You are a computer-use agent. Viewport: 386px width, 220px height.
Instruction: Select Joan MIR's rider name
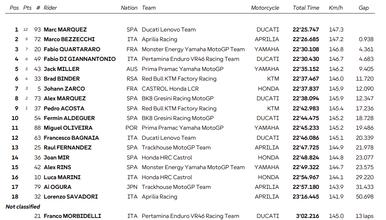click(57, 157)
